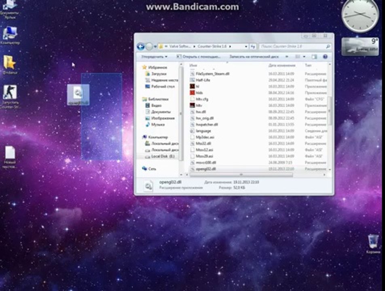Open the Упорядочить menu

click(154, 57)
